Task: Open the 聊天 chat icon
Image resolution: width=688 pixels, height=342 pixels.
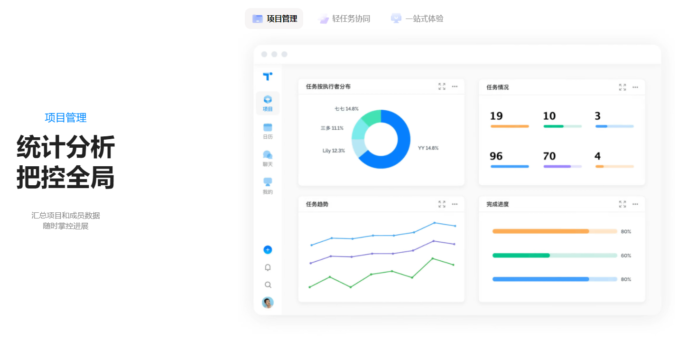Action: (x=268, y=158)
